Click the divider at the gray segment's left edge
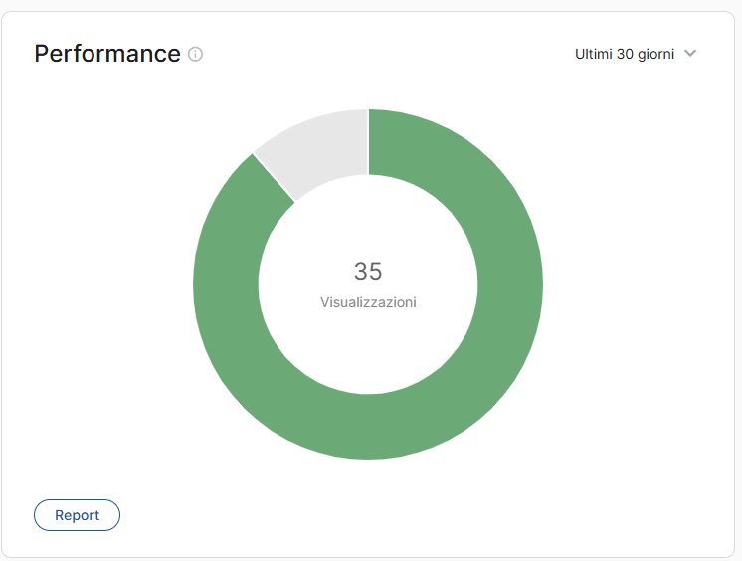The height and width of the screenshot is (561, 742). click(275, 177)
